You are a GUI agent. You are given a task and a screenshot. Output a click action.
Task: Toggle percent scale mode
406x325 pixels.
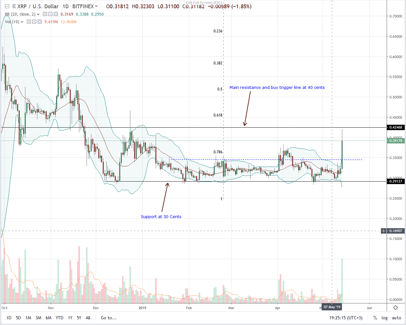[x=375, y=318]
